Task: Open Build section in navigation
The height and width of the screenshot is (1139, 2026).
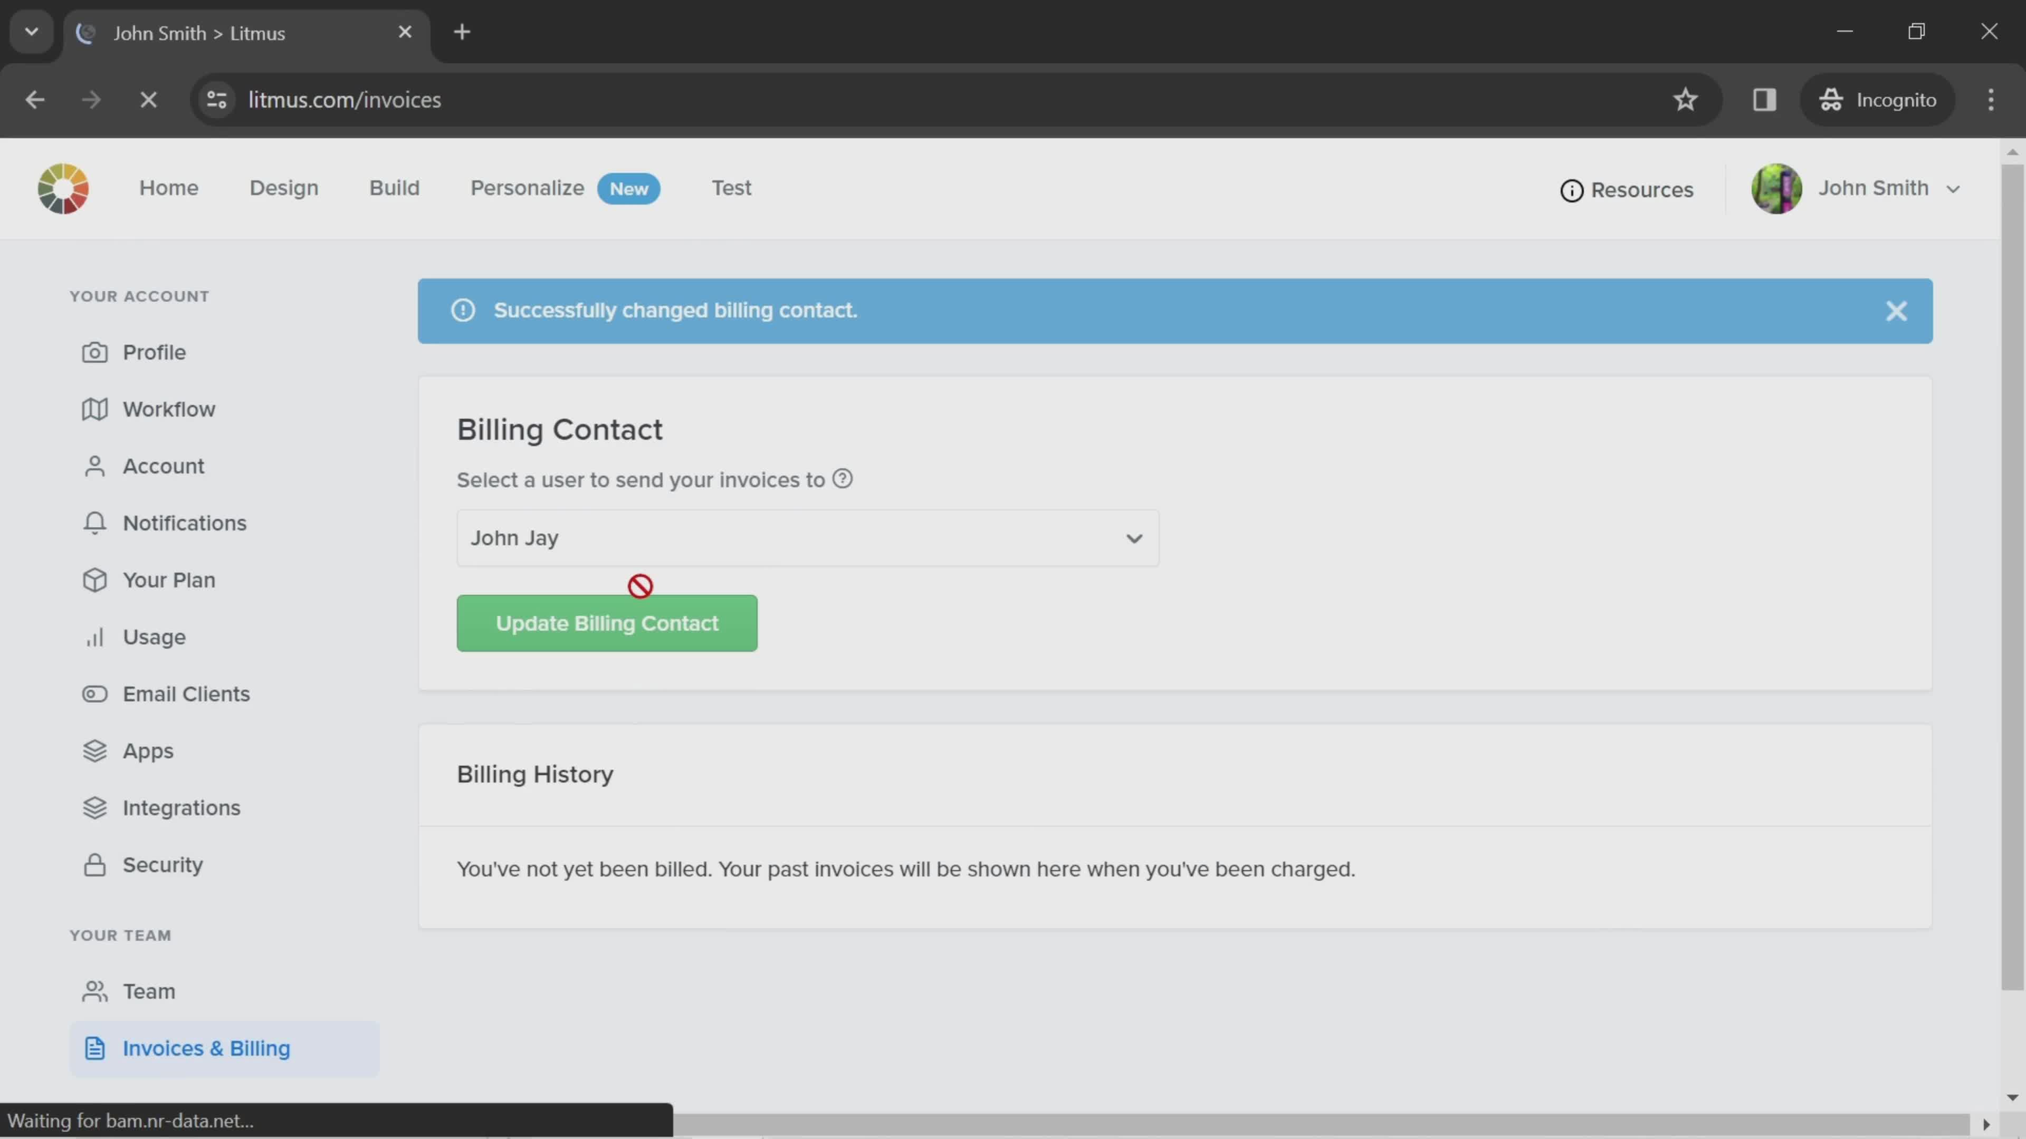Action: pyautogui.click(x=394, y=186)
